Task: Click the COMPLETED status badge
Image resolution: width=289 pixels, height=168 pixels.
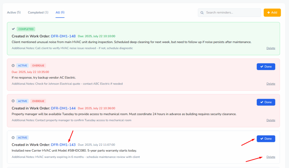Action: tap(26, 29)
